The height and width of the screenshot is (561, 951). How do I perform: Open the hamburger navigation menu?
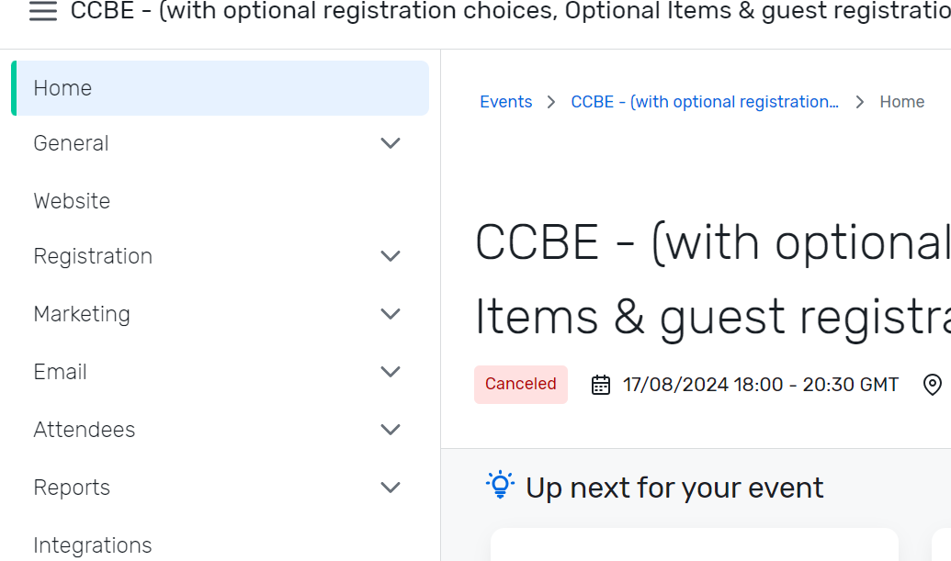(x=42, y=13)
